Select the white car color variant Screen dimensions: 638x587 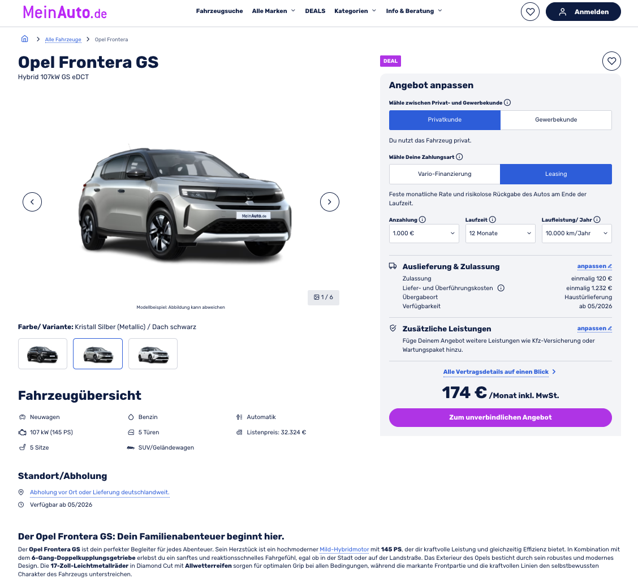(153, 353)
